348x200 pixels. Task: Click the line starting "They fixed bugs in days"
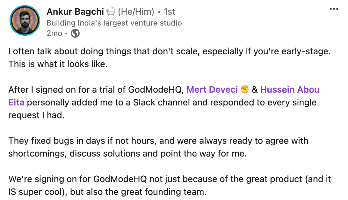(x=158, y=141)
